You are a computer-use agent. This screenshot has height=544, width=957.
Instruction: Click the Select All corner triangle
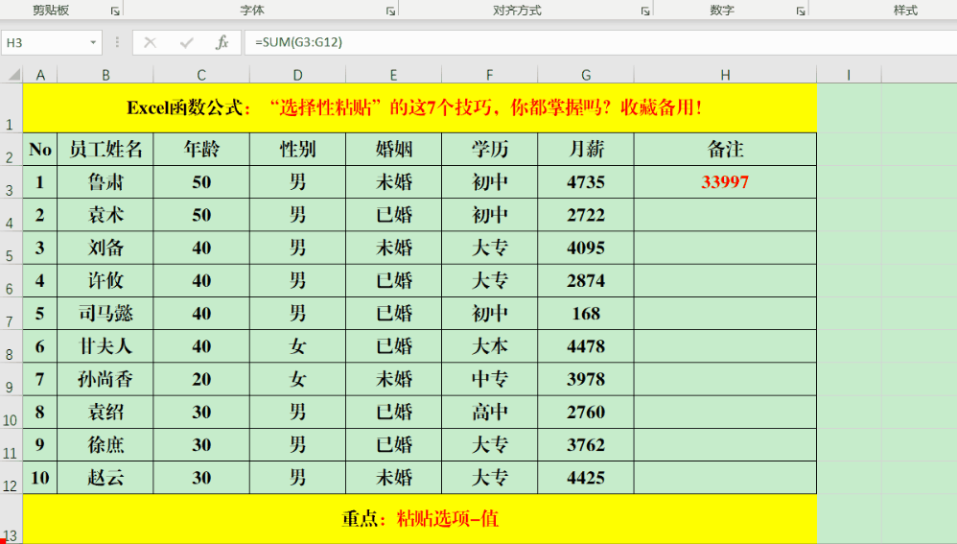click(x=13, y=75)
